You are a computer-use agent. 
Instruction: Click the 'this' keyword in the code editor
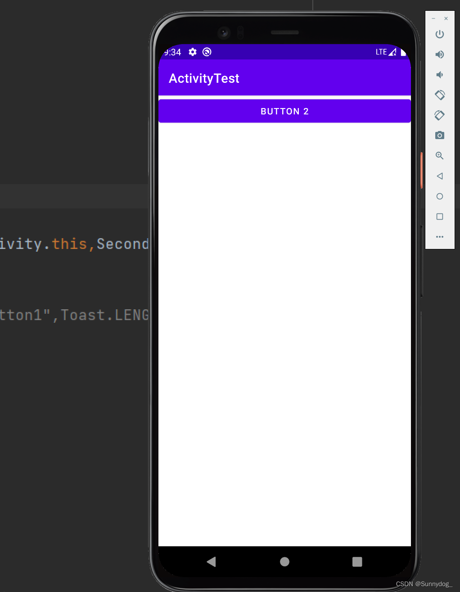point(69,244)
